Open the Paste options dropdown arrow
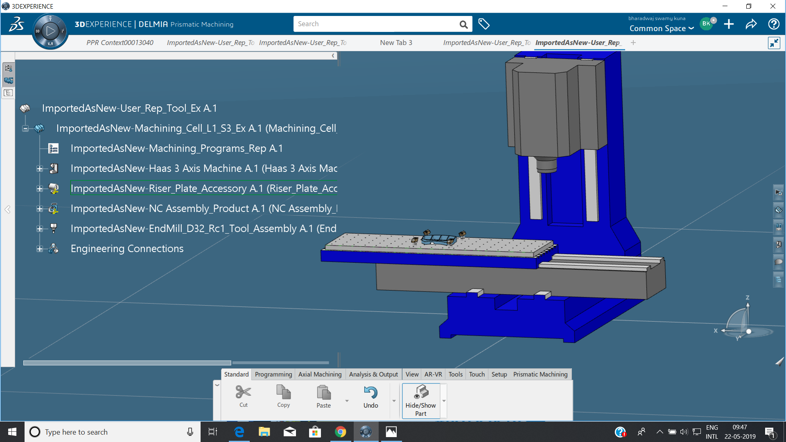The image size is (786, 442). point(347,401)
